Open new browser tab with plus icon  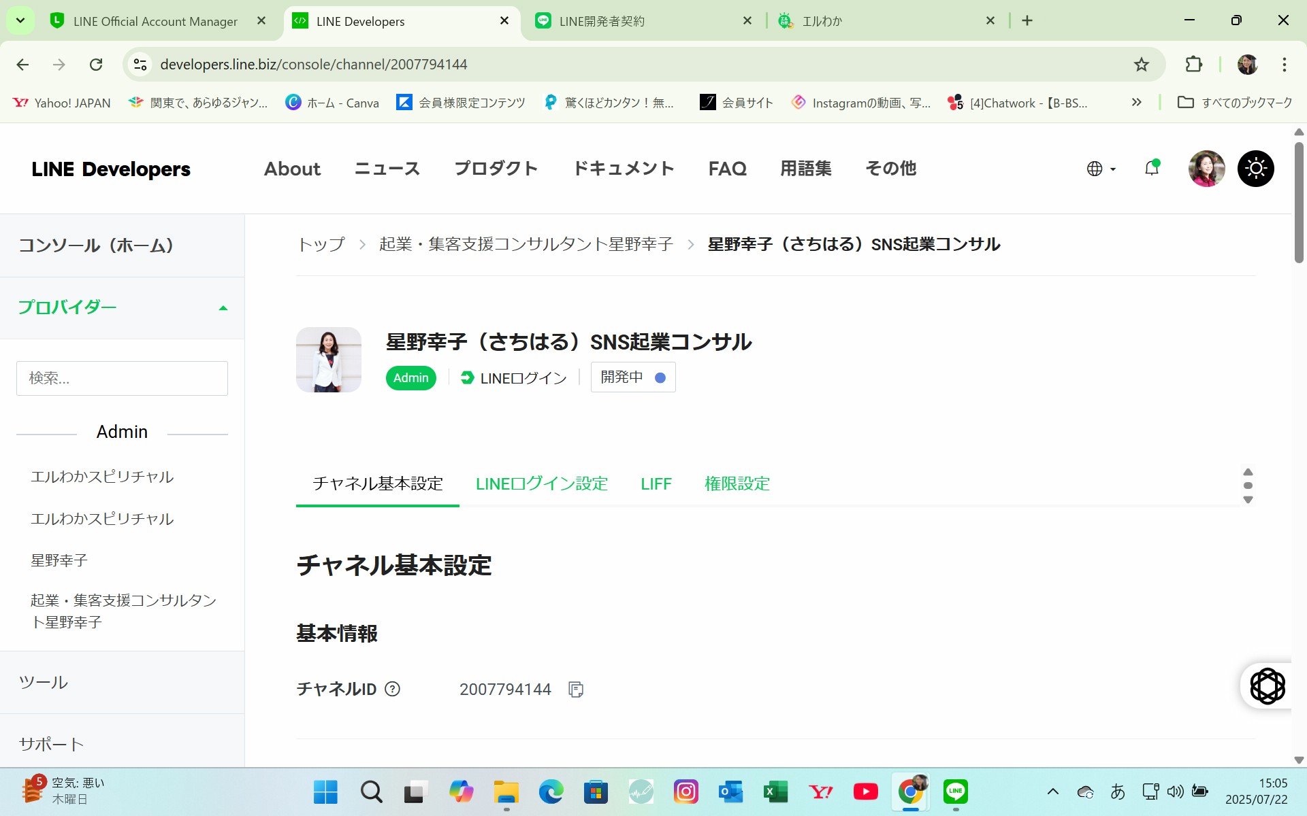[x=1027, y=21]
